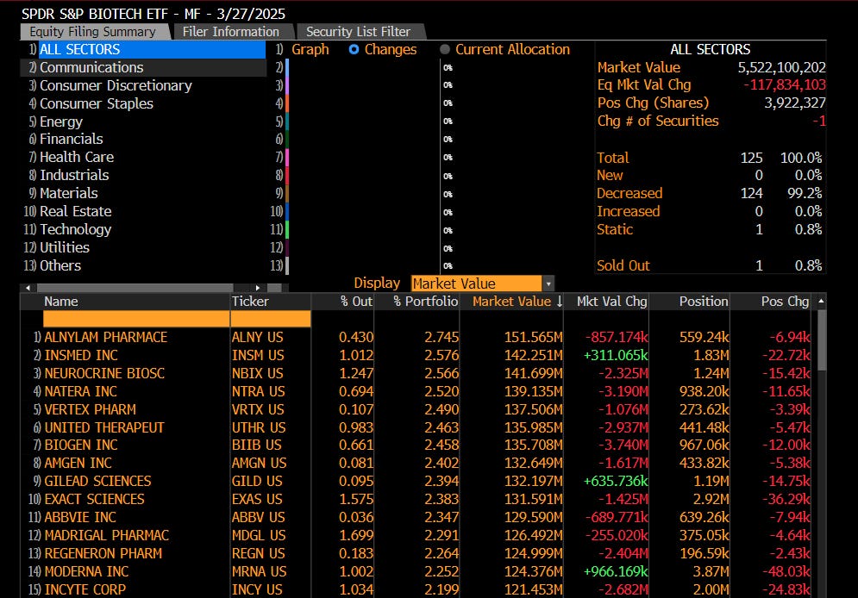
Task: Open BIOGEN INC holding row
Action: pyautogui.click(x=416, y=445)
